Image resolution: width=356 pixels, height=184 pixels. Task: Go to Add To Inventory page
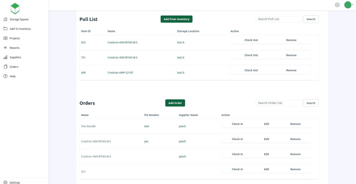pyautogui.click(x=20, y=29)
